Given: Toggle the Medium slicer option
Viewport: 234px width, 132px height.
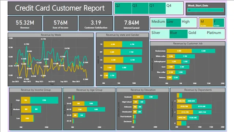Looking at the screenshot, I should [158, 23].
